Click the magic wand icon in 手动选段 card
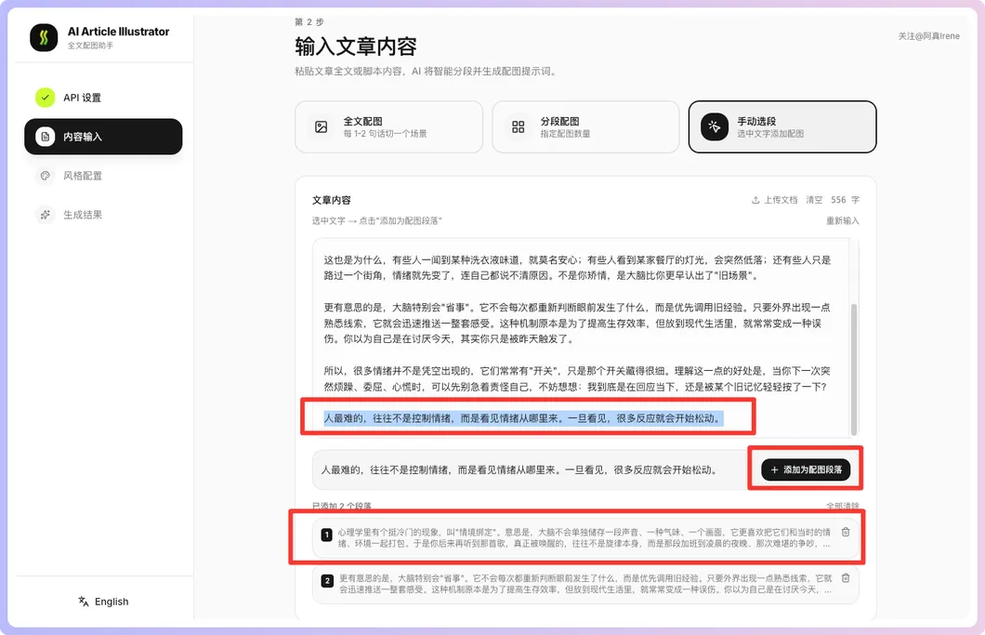The height and width of the screenshot is (635, 985). point(714,126)
